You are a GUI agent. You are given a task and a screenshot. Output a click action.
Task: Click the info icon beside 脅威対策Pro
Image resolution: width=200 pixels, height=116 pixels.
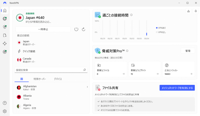click(x=127, y=51)
